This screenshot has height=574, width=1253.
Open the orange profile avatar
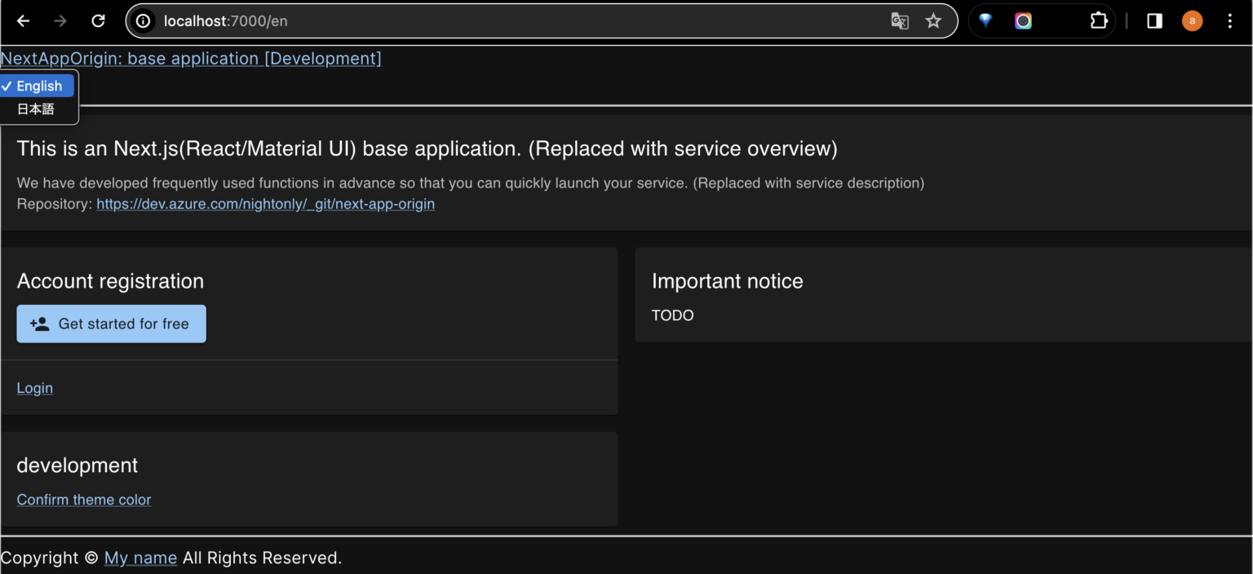pos(1192,21)
